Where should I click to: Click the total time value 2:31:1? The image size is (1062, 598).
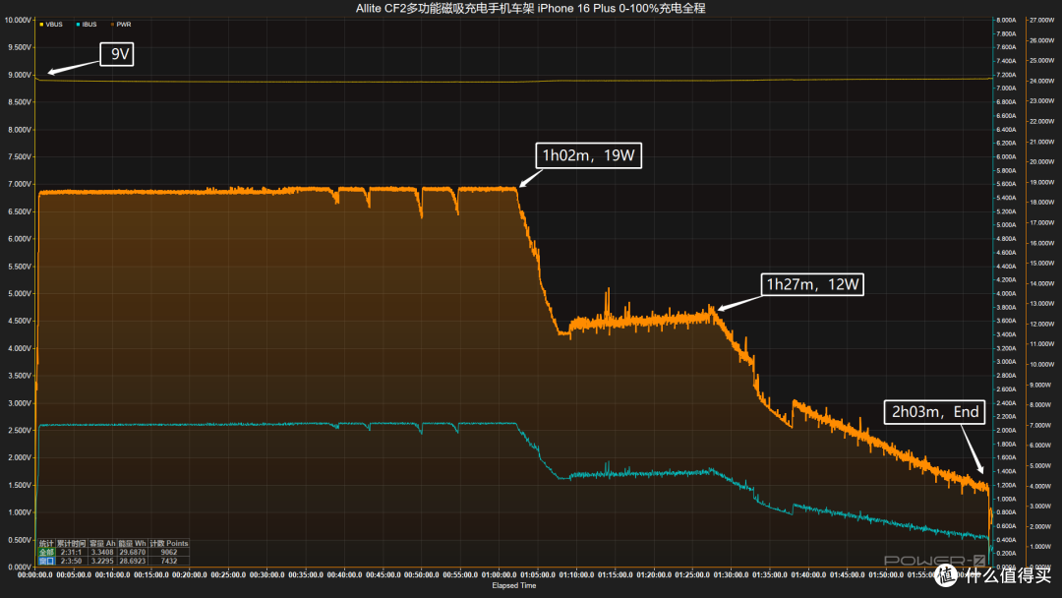71,552
